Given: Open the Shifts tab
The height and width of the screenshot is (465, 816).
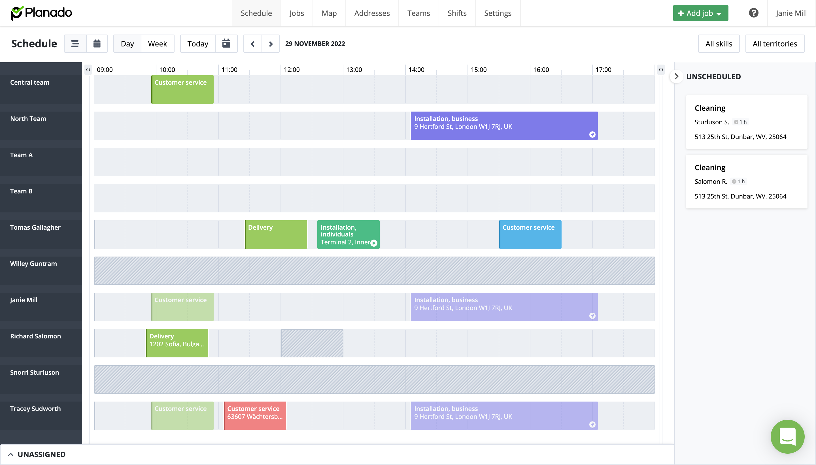Looking at the screenshot, I should [x=457, y=13].
